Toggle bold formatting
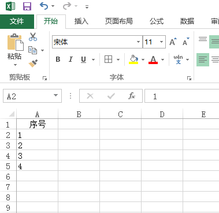 [x=58, y=59]
